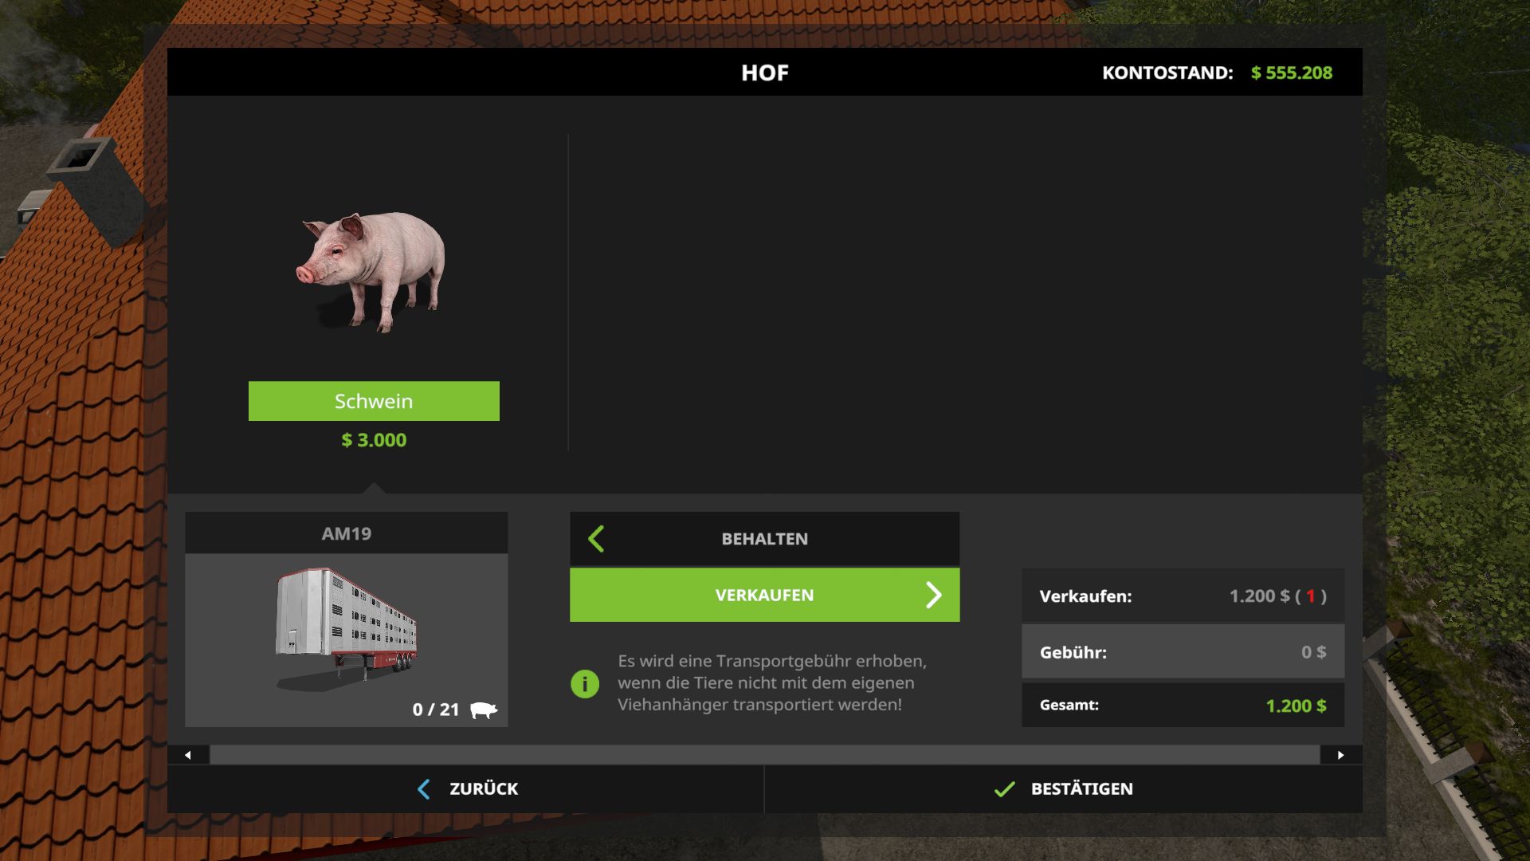The image size is (1530, 861).
Task: Select the BEHALTEN row
Action: 765,539
